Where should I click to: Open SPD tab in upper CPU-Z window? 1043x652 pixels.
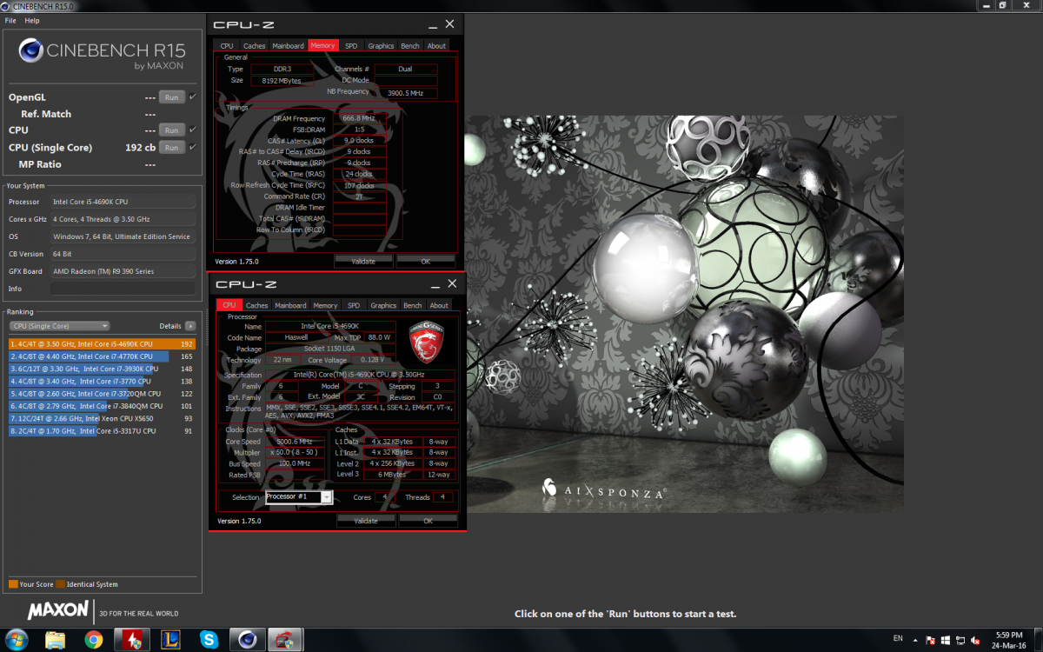pyautogui.click(x=351, y=46)
